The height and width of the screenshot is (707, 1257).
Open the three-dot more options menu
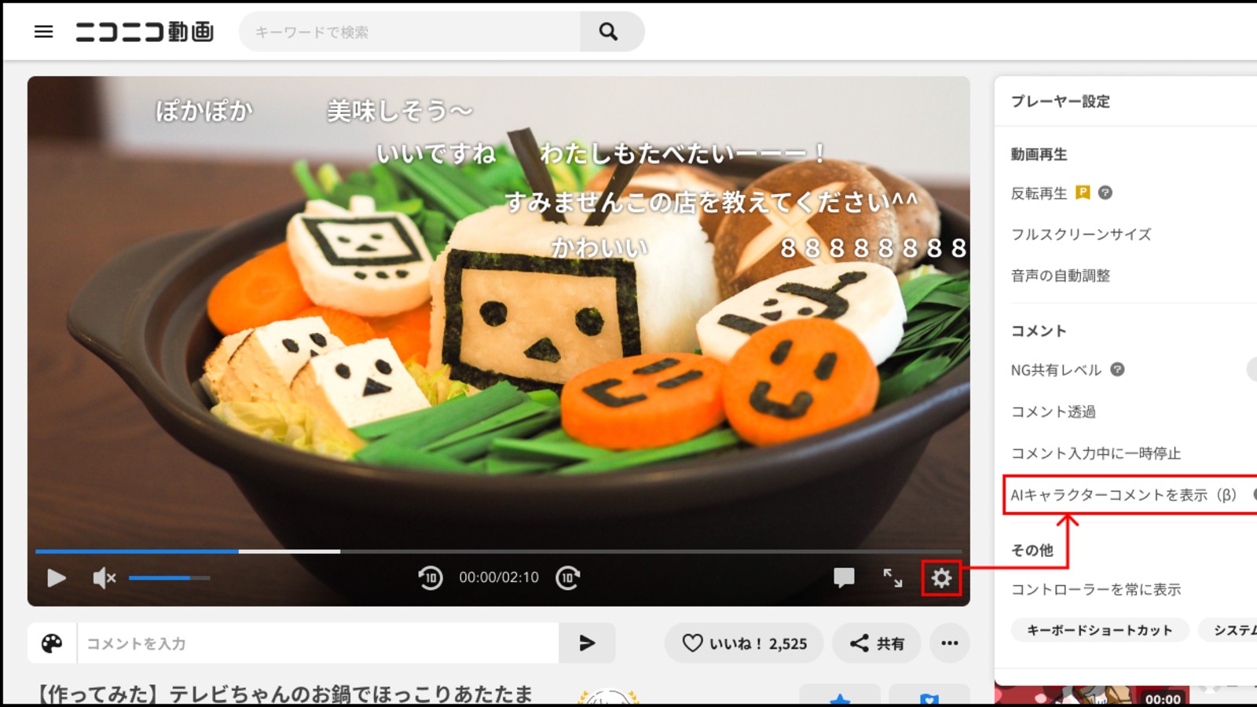point(950,643)
